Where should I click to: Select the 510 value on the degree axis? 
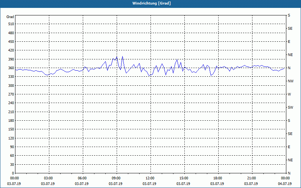11,24
